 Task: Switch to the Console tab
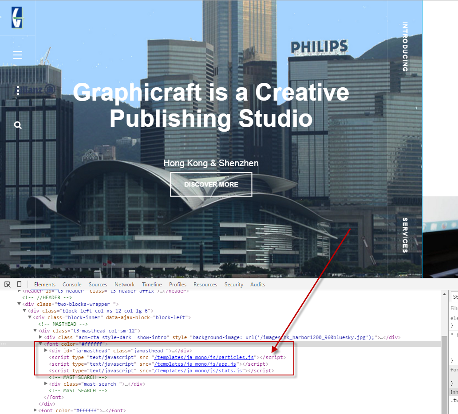[72, 285]
